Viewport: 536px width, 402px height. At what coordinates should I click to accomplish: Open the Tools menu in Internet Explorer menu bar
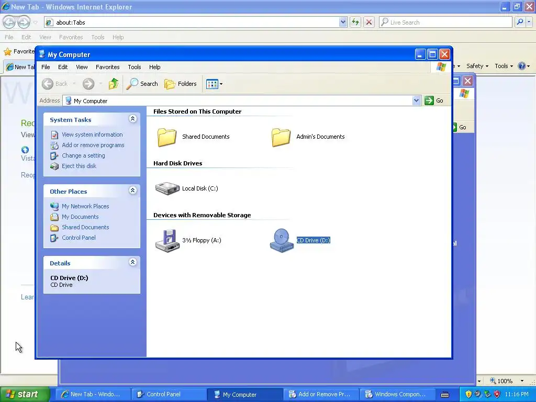tap(98, 37)
